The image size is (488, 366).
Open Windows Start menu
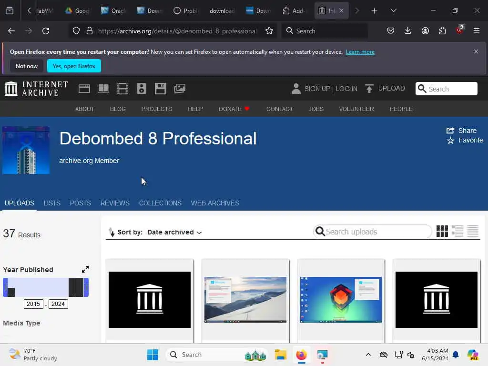pos(152,355)
